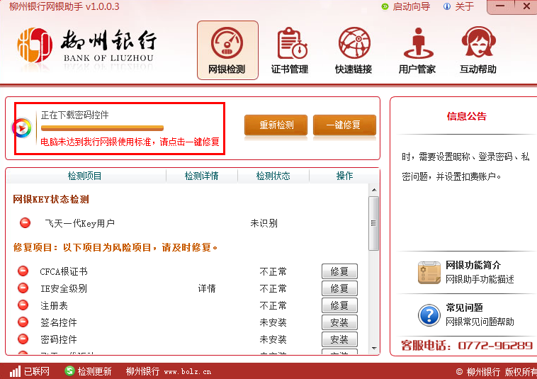Viewport: 537px width, 379px height.
Task: Click the 常见问题 title text
Action: pos(465,307)
